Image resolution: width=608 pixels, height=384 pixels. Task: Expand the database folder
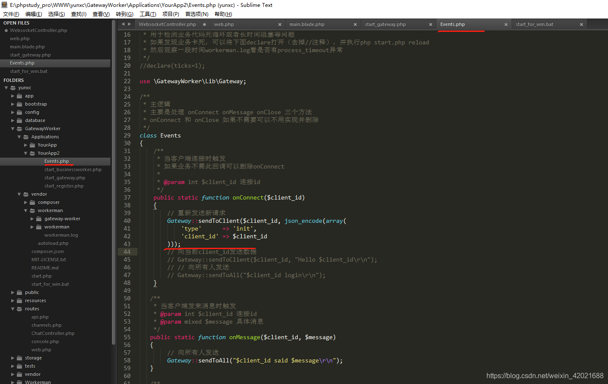[x=12, y=120]
